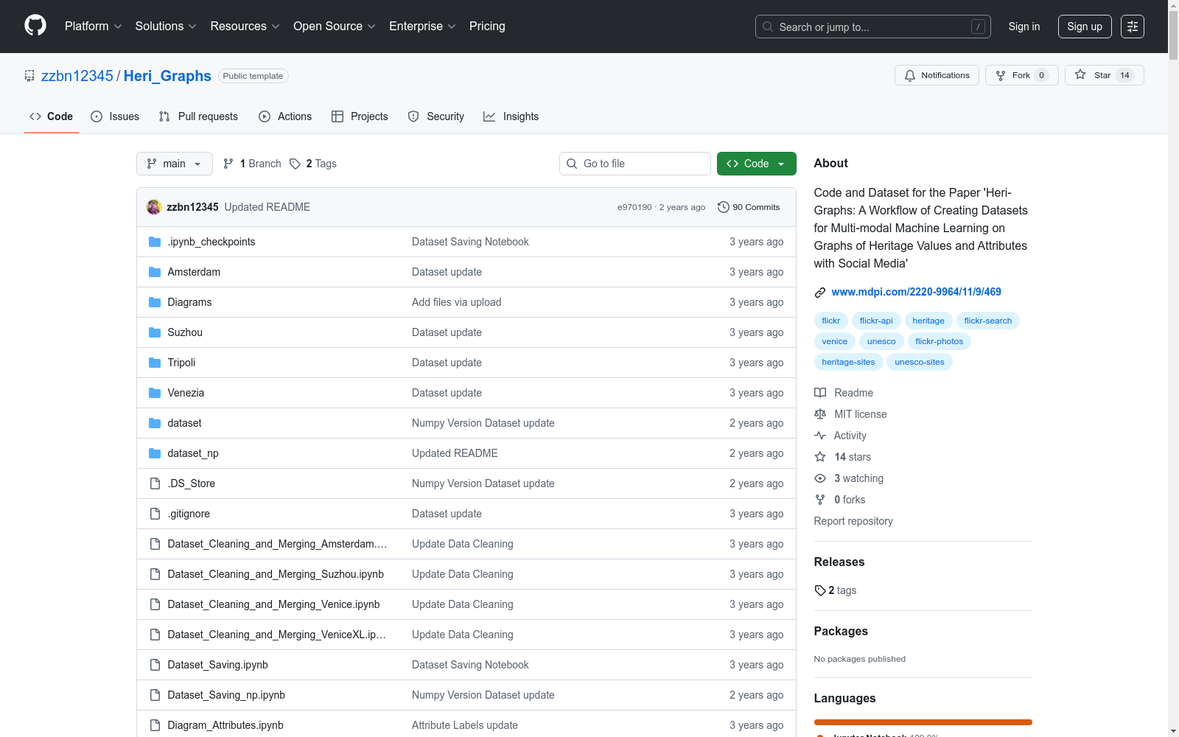Click the Go to file search box
The height and width of the screenshot is (737, 1179).
point(635,164)
